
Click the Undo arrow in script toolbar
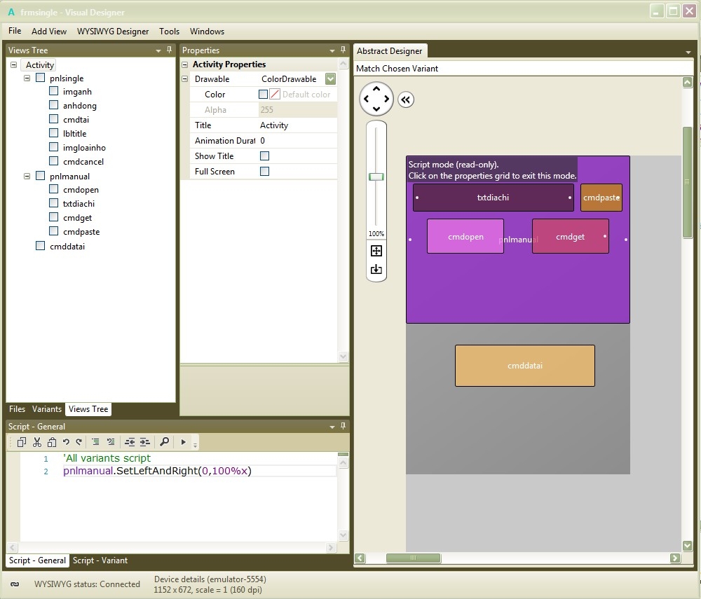point(66,442)
